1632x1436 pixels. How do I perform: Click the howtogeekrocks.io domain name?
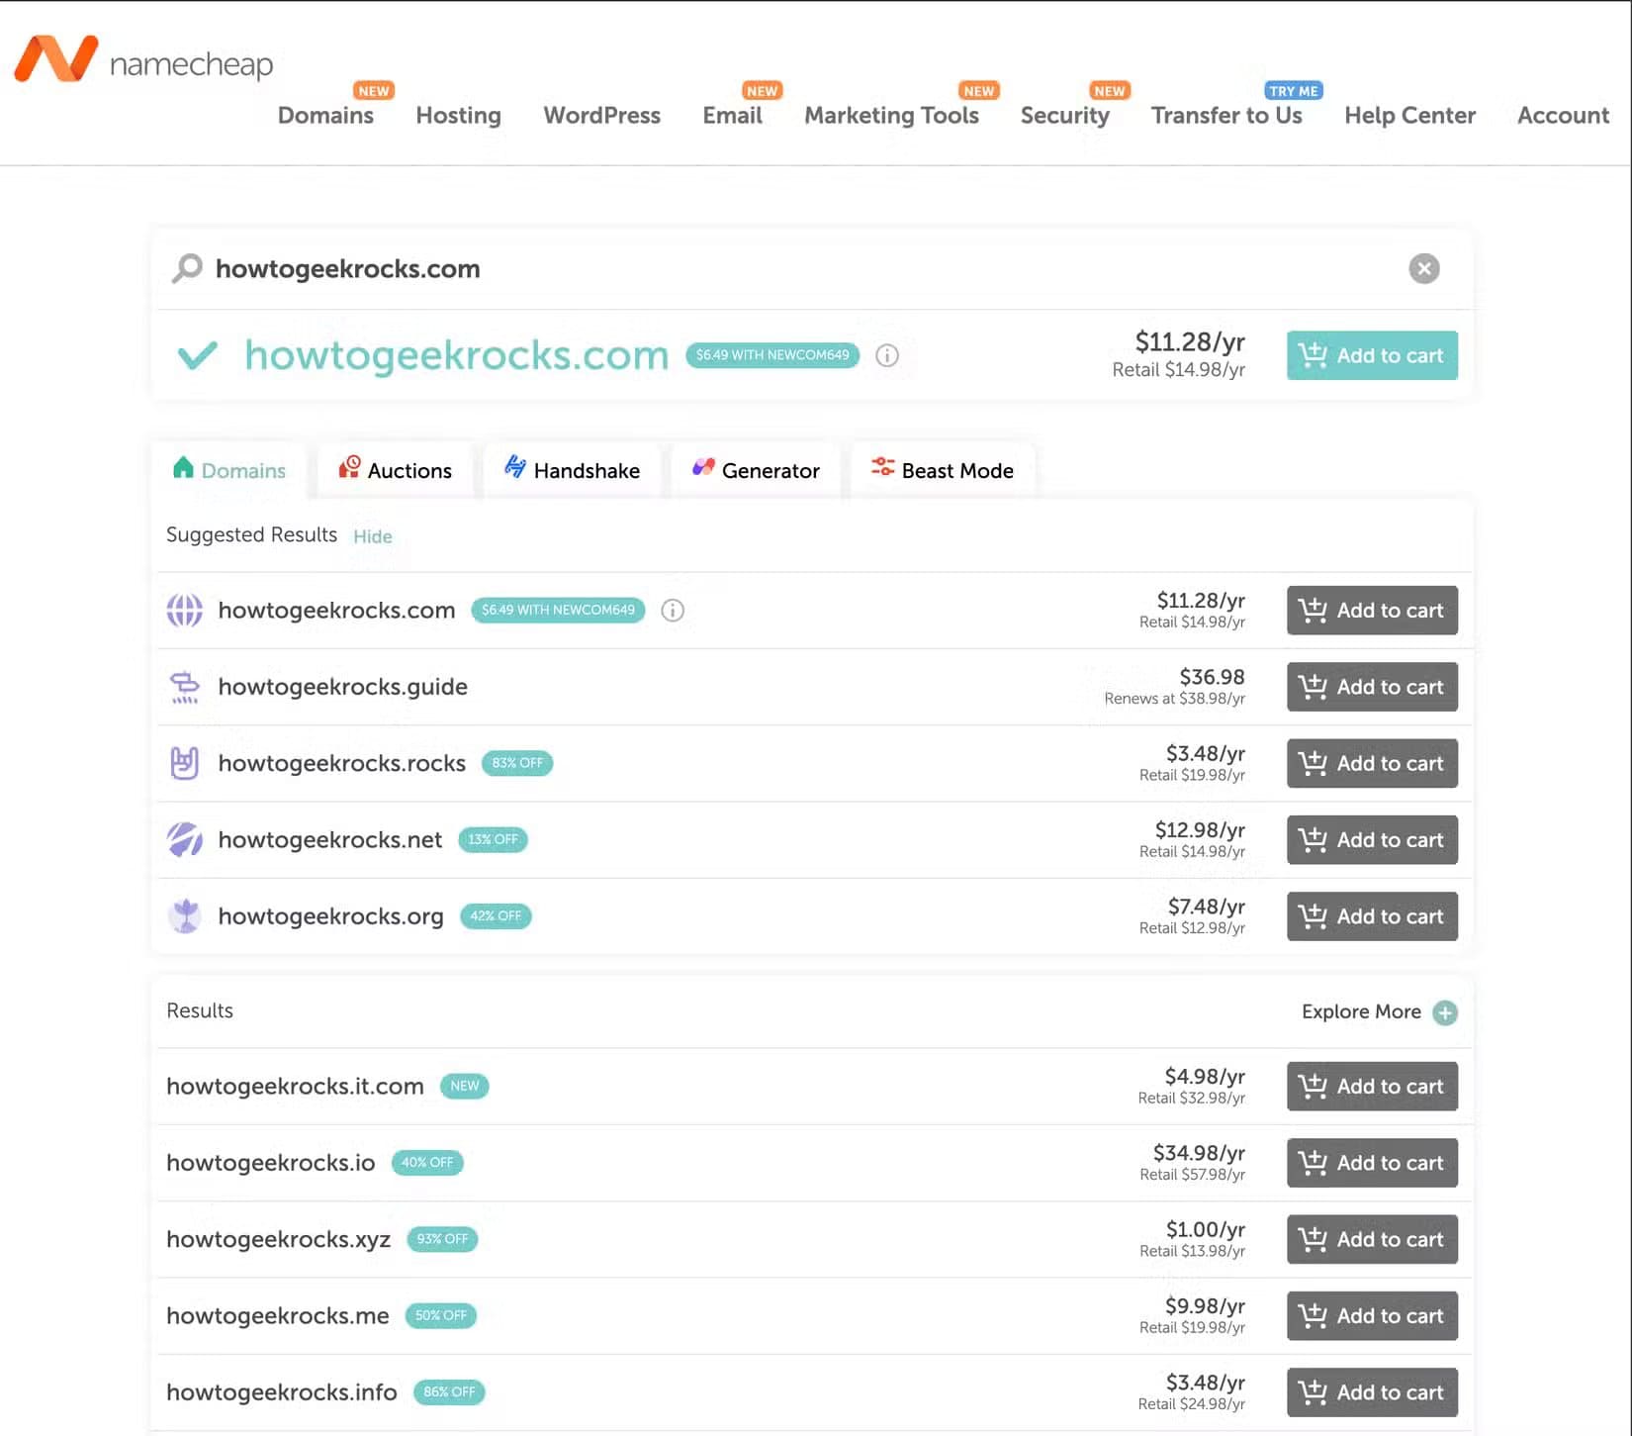(x=271, y=1163)
